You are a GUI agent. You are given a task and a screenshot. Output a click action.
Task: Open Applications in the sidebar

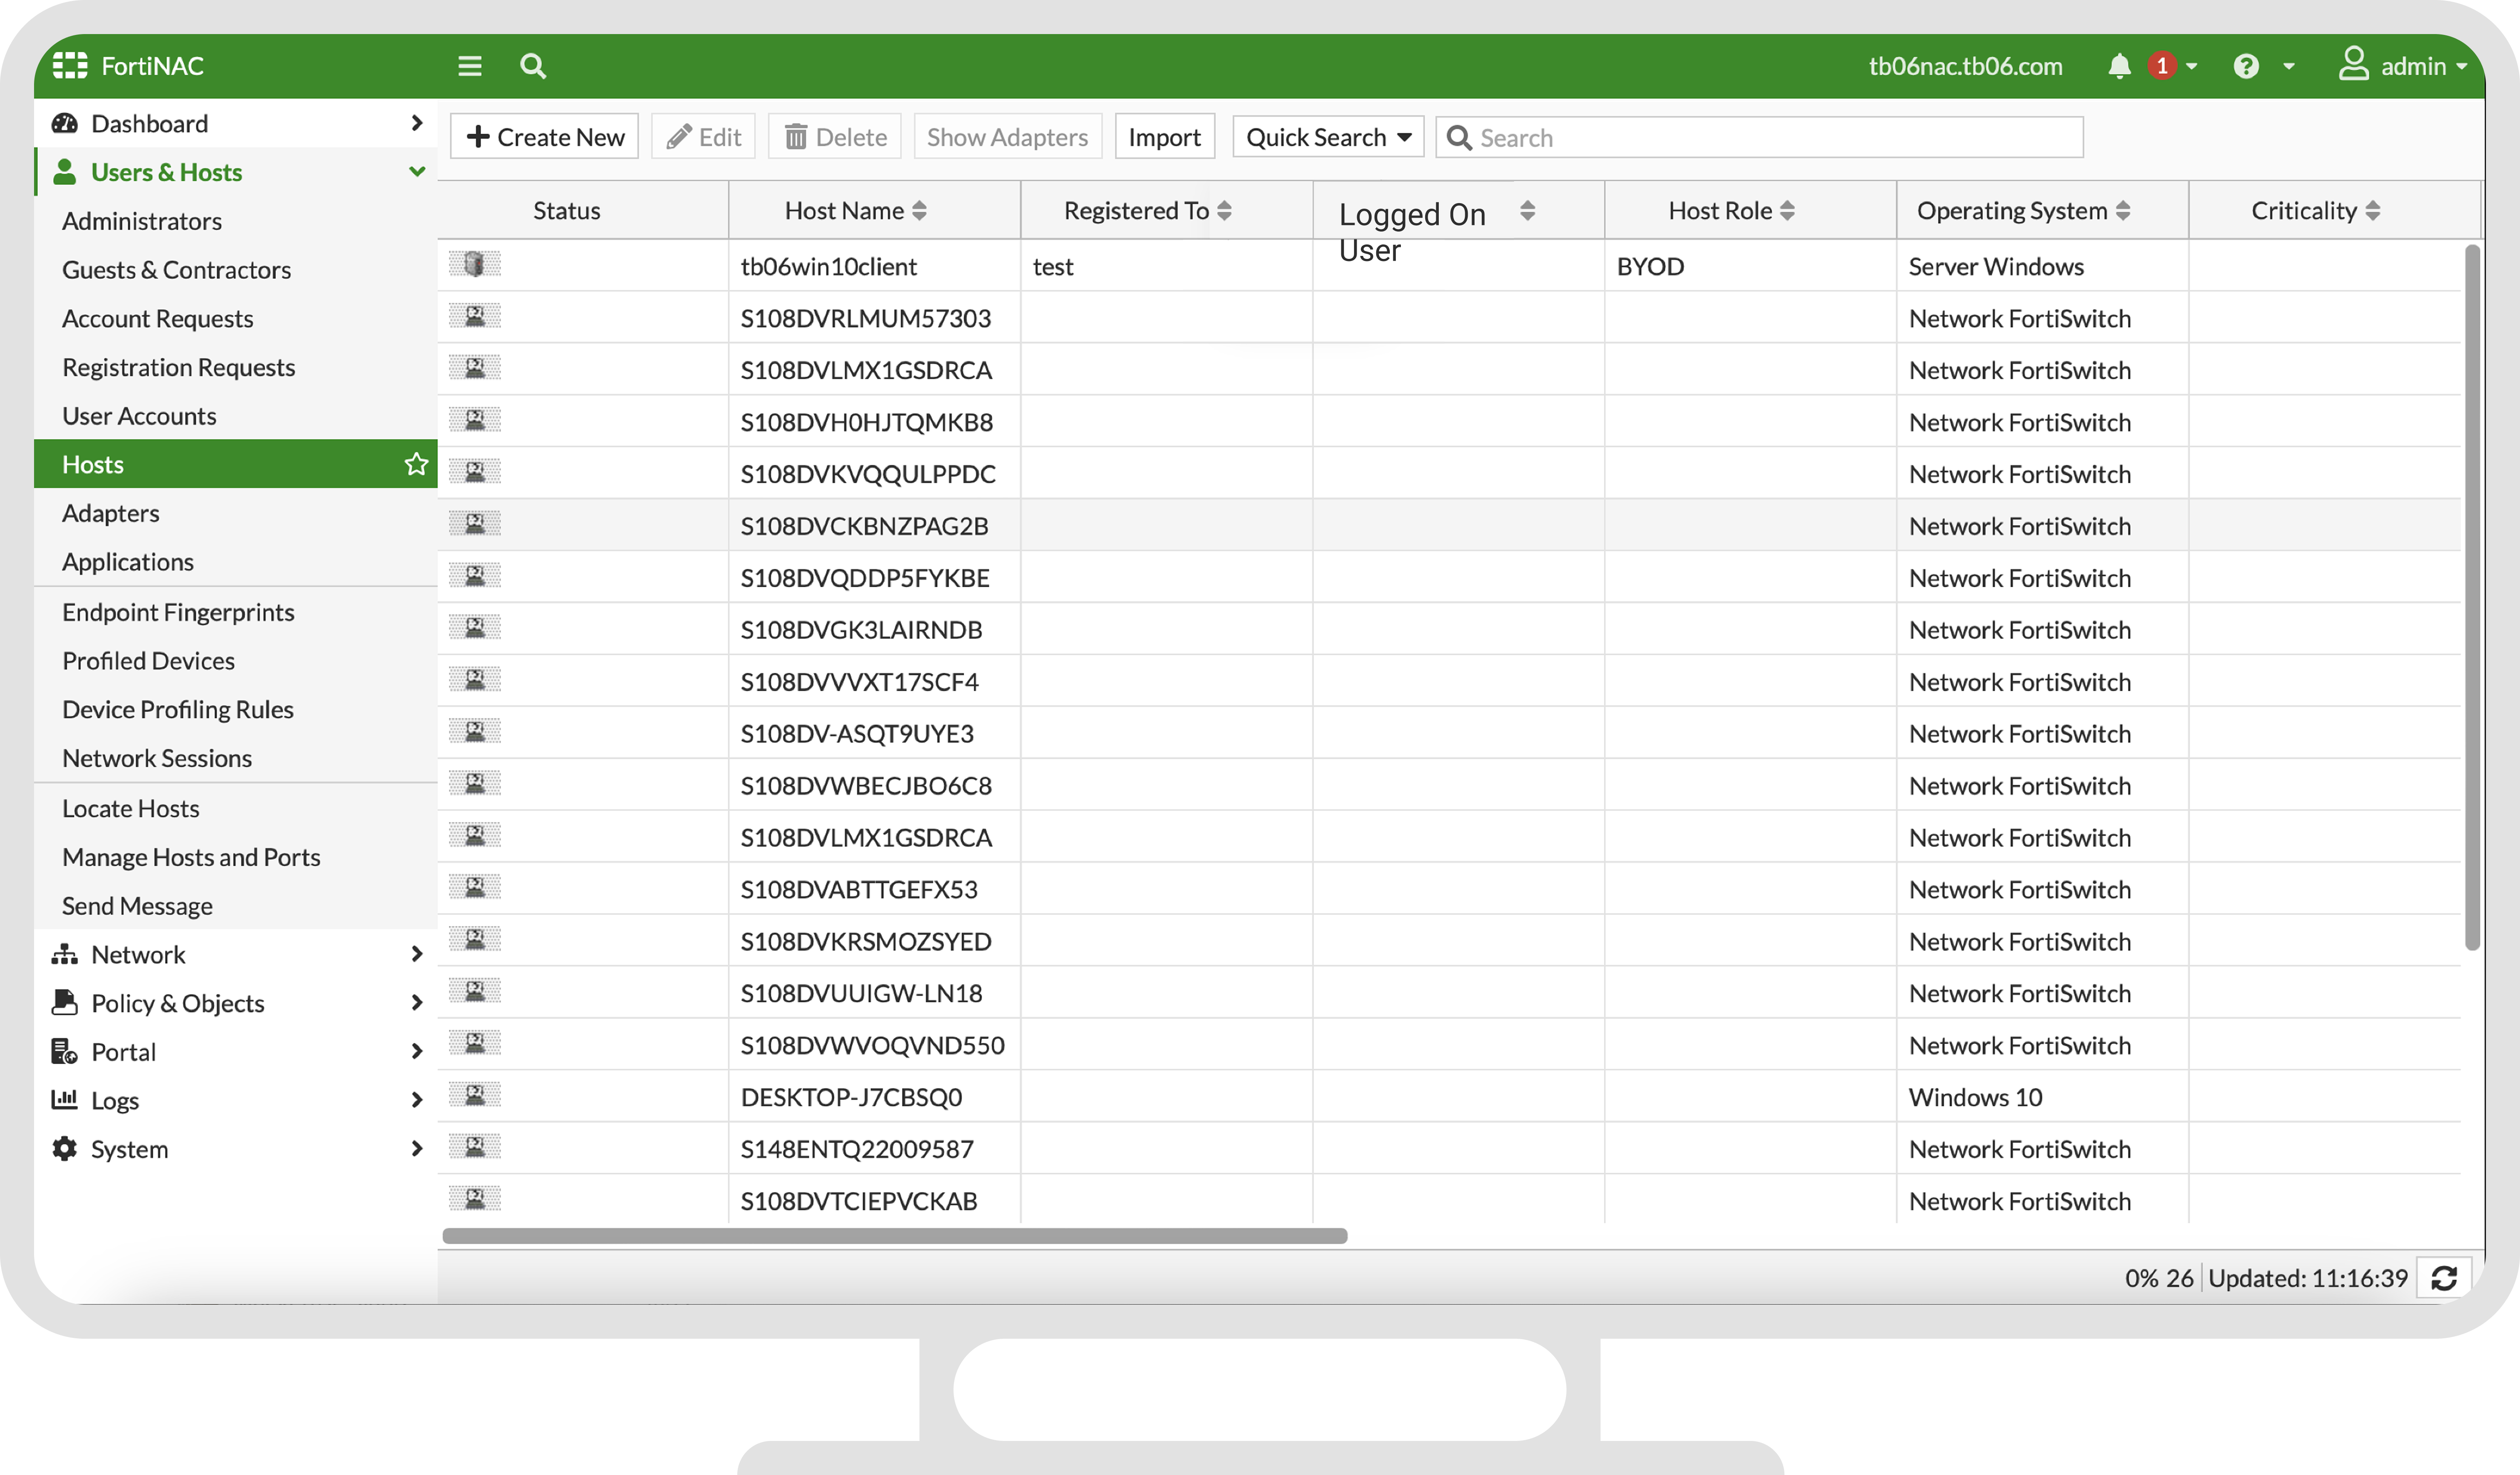click(x=128, y=562)
